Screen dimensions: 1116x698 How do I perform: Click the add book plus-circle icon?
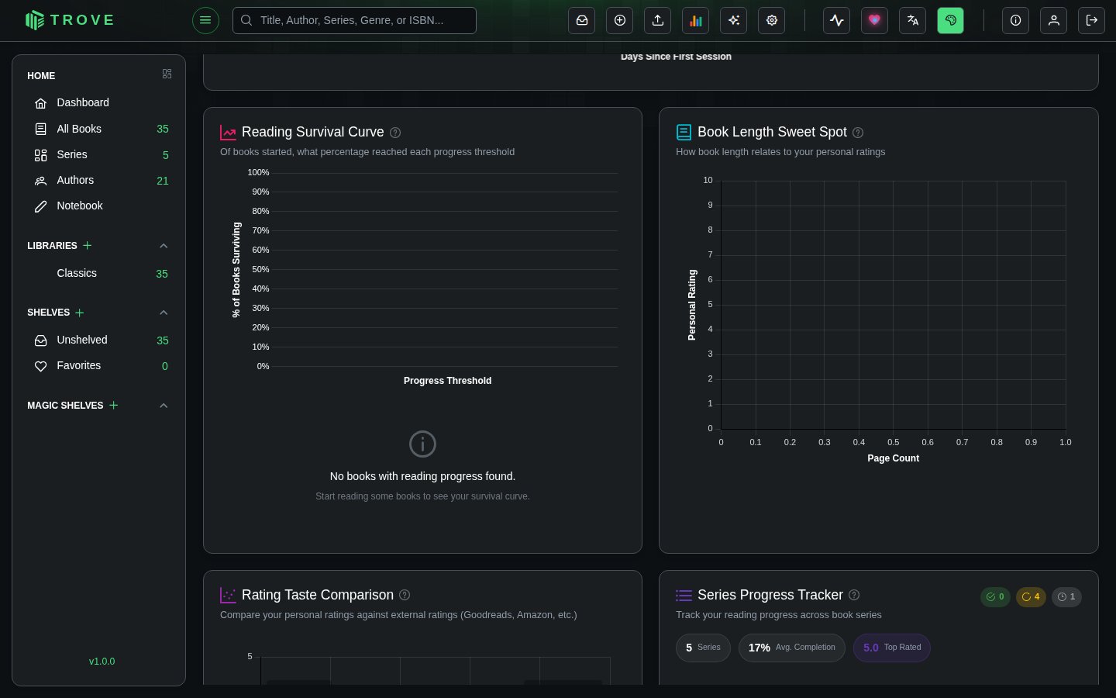point(620,20)
